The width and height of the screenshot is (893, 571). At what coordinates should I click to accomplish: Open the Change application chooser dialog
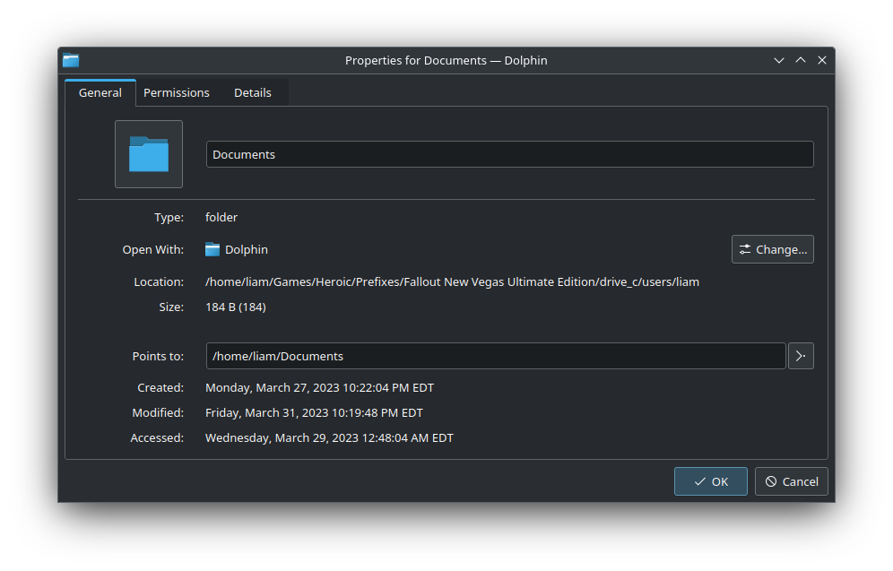coord(772,249)
